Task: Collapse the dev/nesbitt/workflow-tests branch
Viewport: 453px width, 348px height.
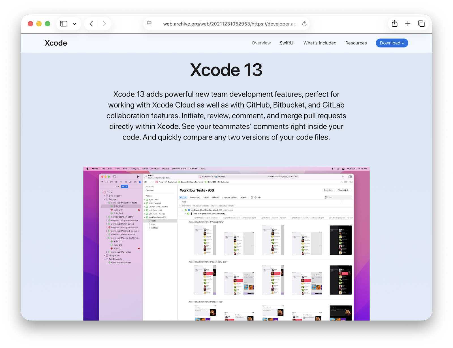Action: point(107,203)
